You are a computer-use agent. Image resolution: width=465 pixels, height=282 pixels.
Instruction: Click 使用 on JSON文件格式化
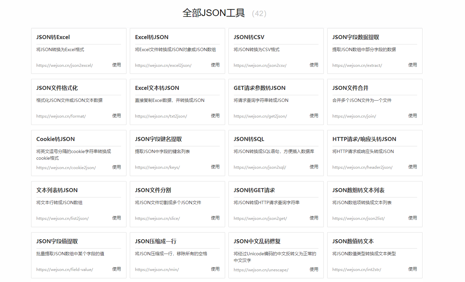pos(116,116)
